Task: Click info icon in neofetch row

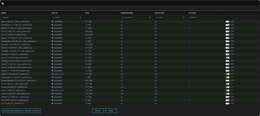Action: [x=53, y=61]
